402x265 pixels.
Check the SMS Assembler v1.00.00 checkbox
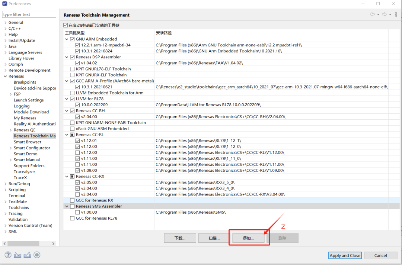tap(77, 212)
